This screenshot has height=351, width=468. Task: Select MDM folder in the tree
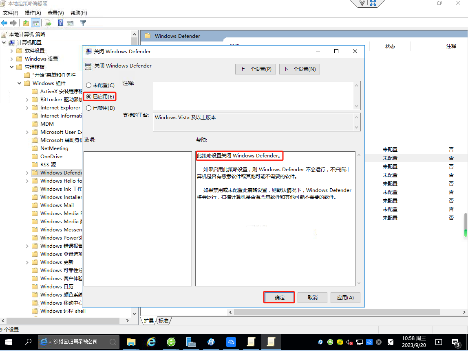(47, 124)
